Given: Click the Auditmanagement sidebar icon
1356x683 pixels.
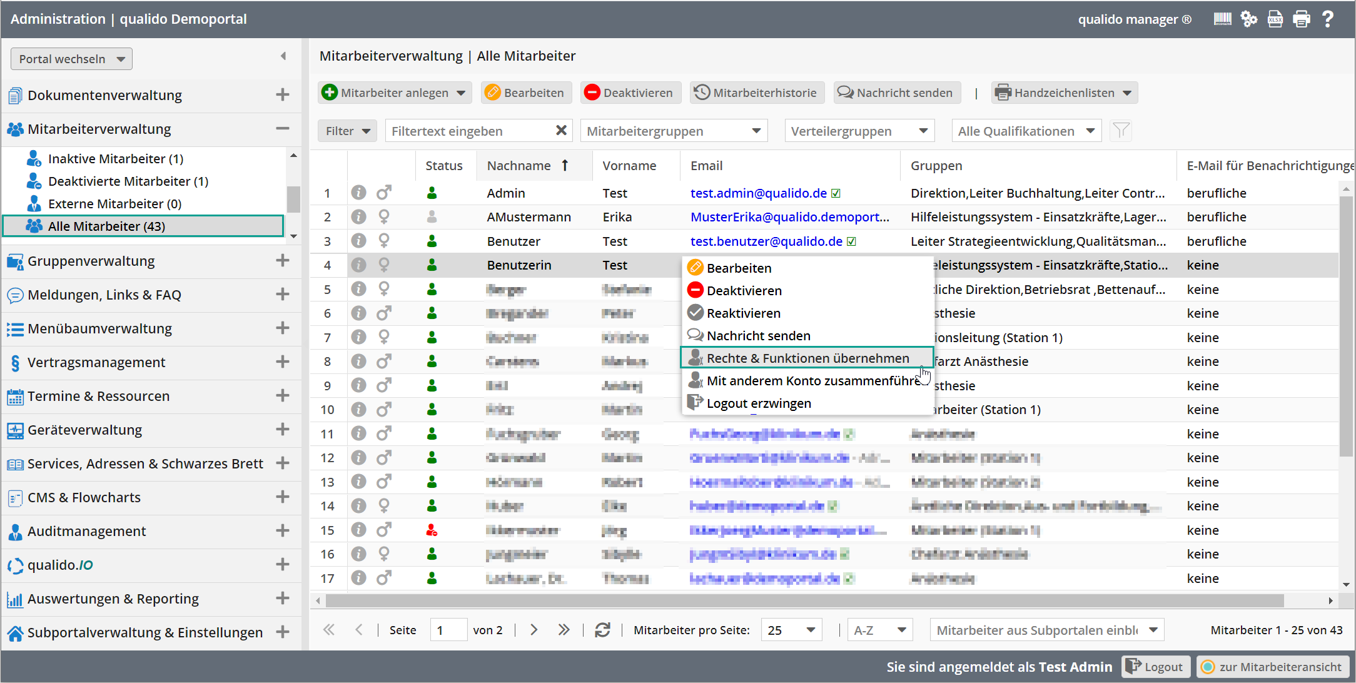Looking at the screenshot, I should tap(15, 532).
